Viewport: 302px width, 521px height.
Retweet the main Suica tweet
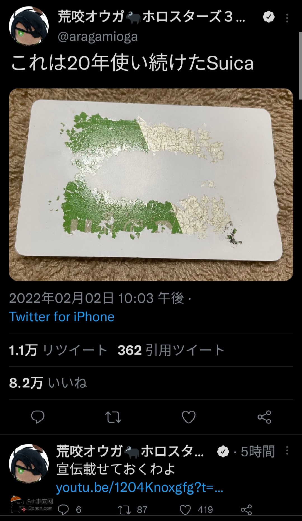113,417
